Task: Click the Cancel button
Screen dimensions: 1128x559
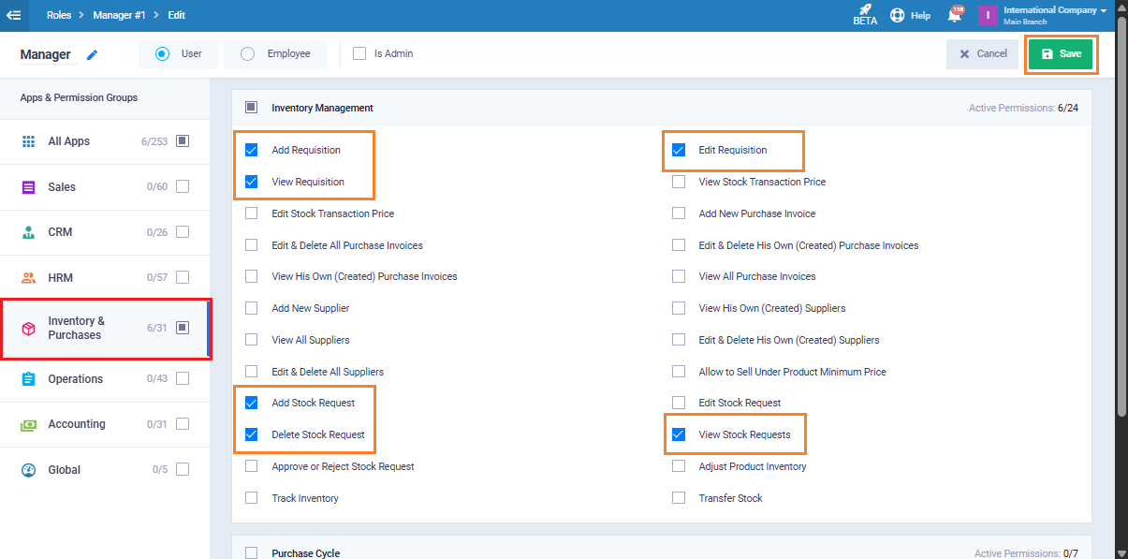Action: point(982,54)
